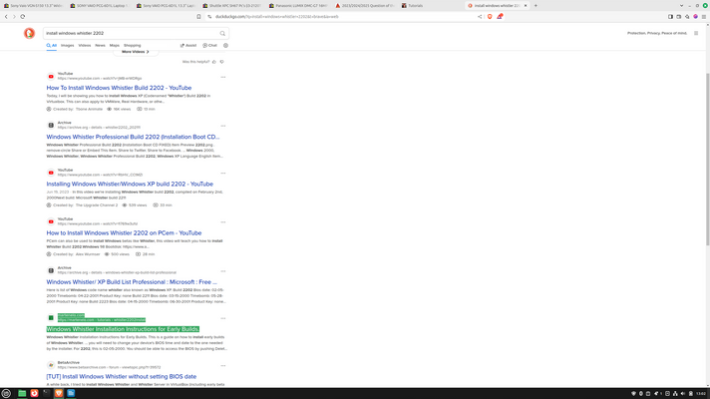Click the clock in the system tray
710x399 pixels.
point(701,394)
